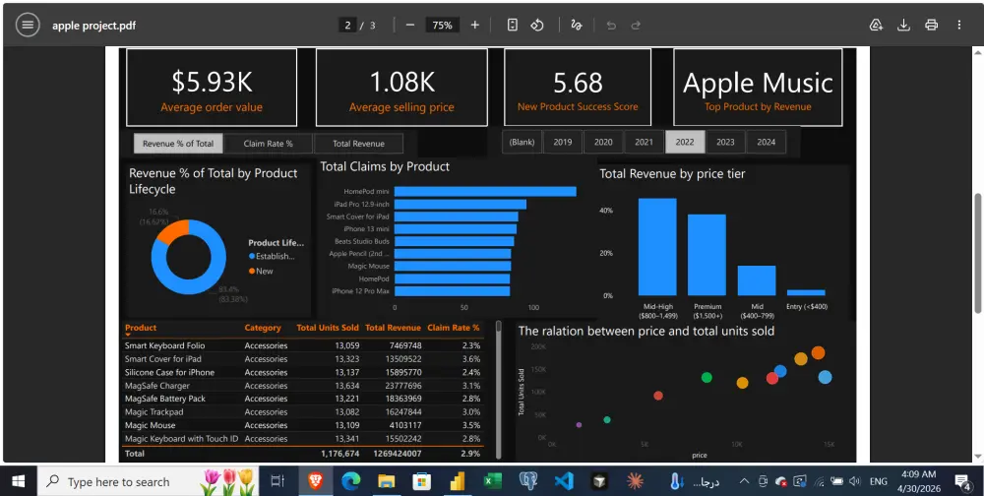Click the Total Units Sold column header
The height and width of the screenshot is (496, 984).
[x=328, y=328]
